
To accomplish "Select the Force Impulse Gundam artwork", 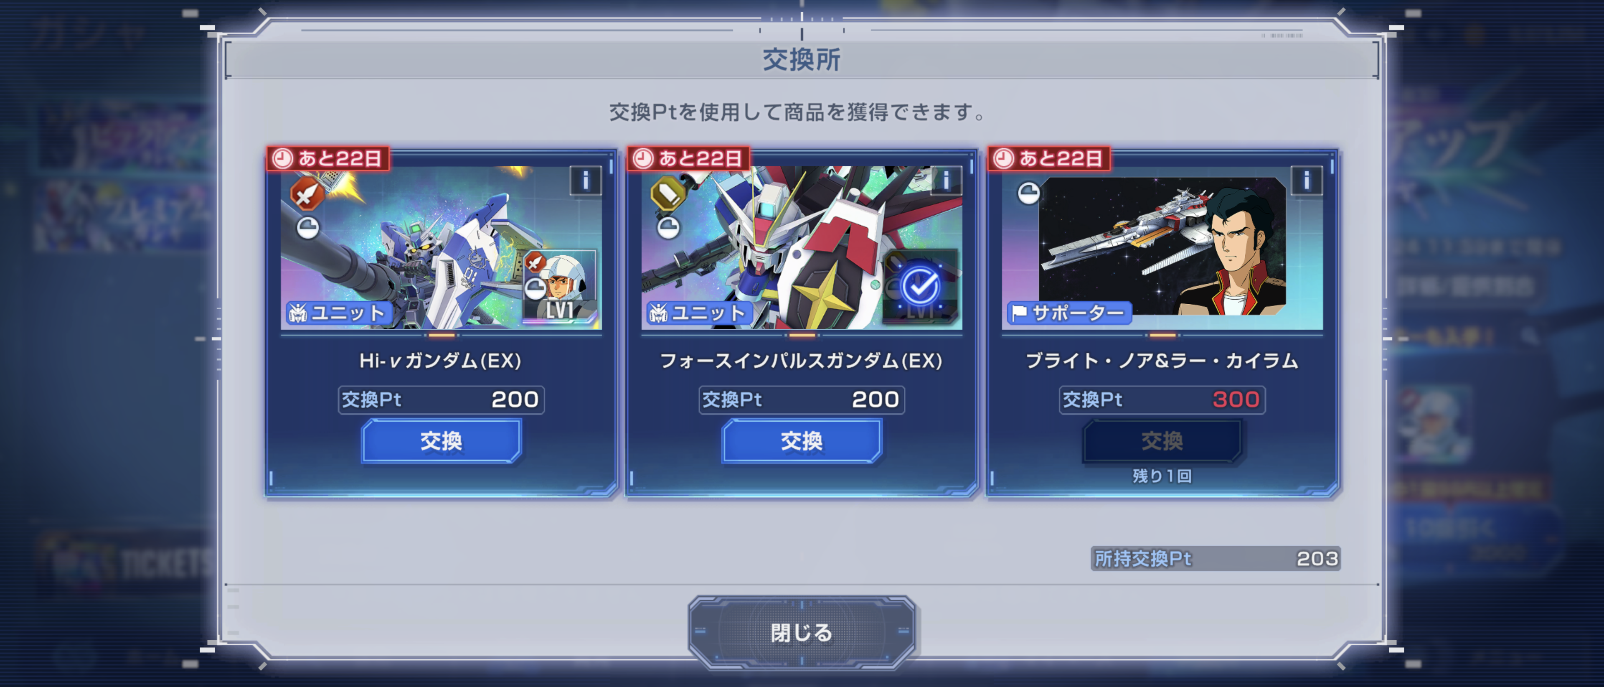I will [x=802, y=247].
